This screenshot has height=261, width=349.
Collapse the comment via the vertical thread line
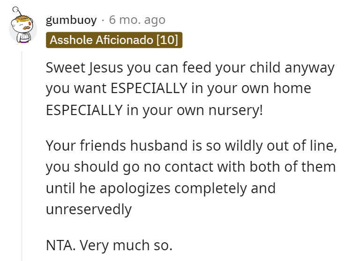click(x=21, y=154)
